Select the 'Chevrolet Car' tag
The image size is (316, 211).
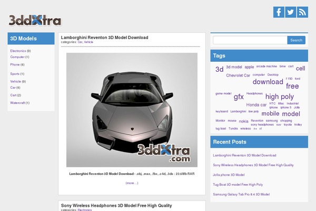[x=238, y=75]
